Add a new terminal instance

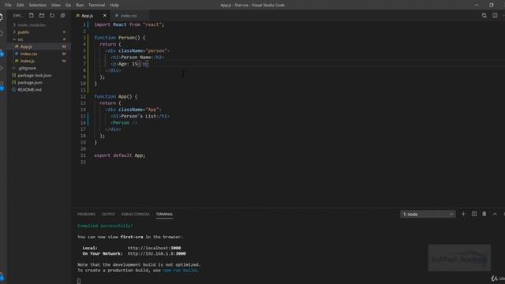point(463,214)
